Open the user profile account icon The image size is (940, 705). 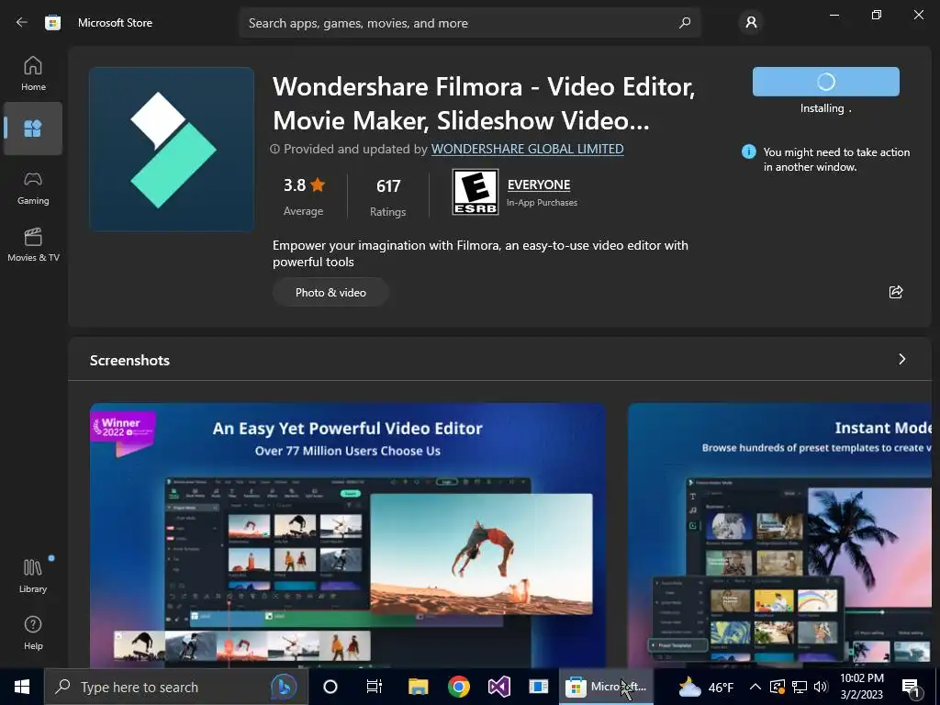click(751, 23)
